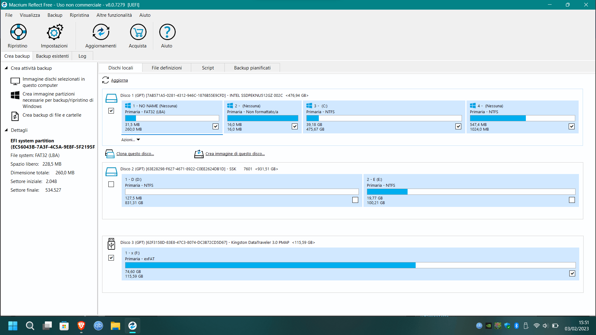
Task: Open the Visualizza menu
Action: coord(30,15)
